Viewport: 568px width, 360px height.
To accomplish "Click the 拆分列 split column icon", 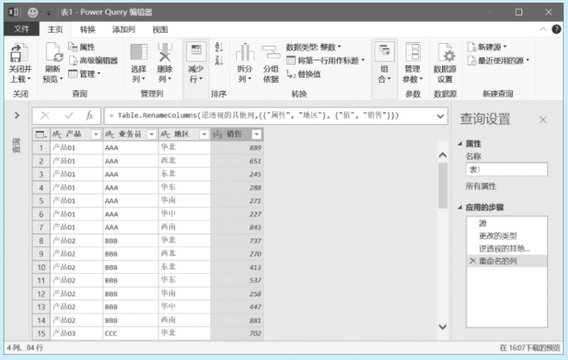I will pyautogui.click(x=244, y=53).
